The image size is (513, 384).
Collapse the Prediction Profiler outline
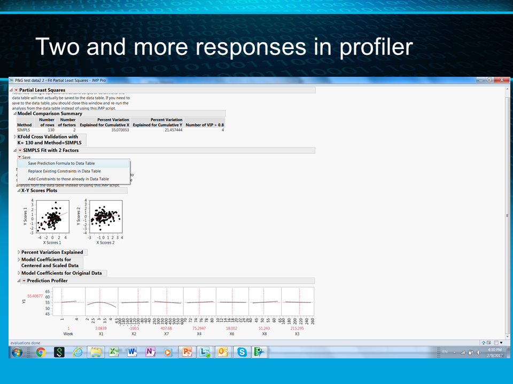(19, 281)
